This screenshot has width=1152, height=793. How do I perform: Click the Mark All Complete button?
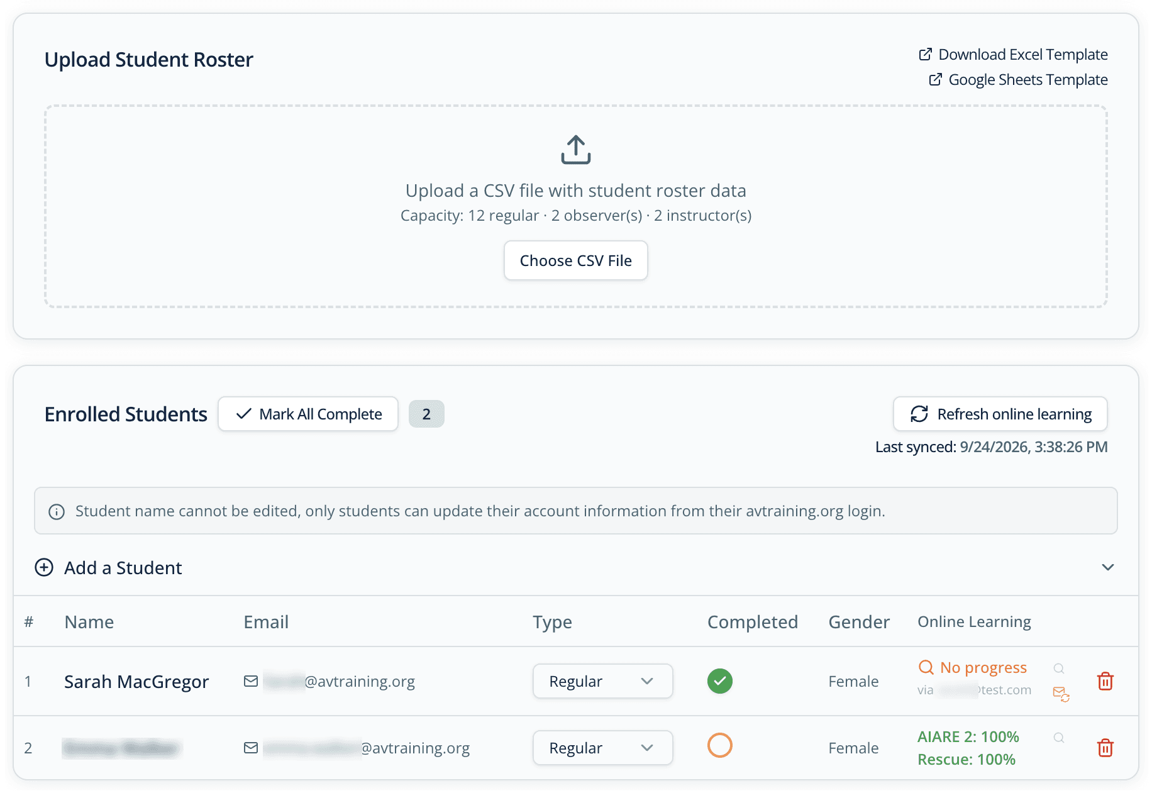(x=308, y=414)
